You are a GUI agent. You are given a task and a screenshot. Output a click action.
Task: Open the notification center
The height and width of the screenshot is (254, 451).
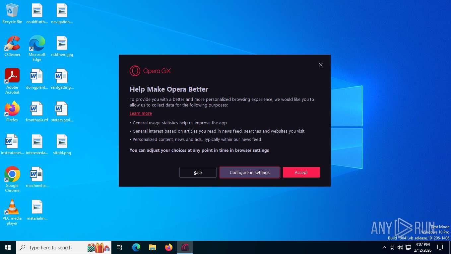tap(440, 247)
